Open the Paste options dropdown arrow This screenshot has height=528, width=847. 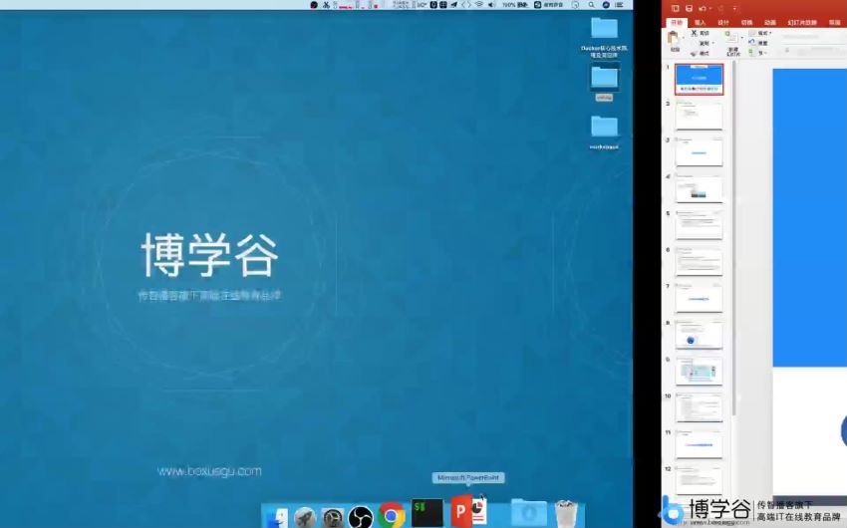683,38
